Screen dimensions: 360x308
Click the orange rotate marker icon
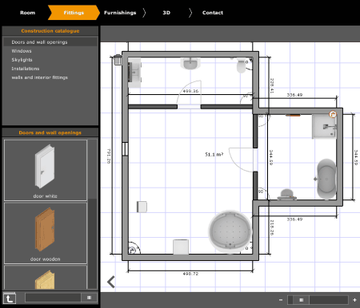point(333,114)
